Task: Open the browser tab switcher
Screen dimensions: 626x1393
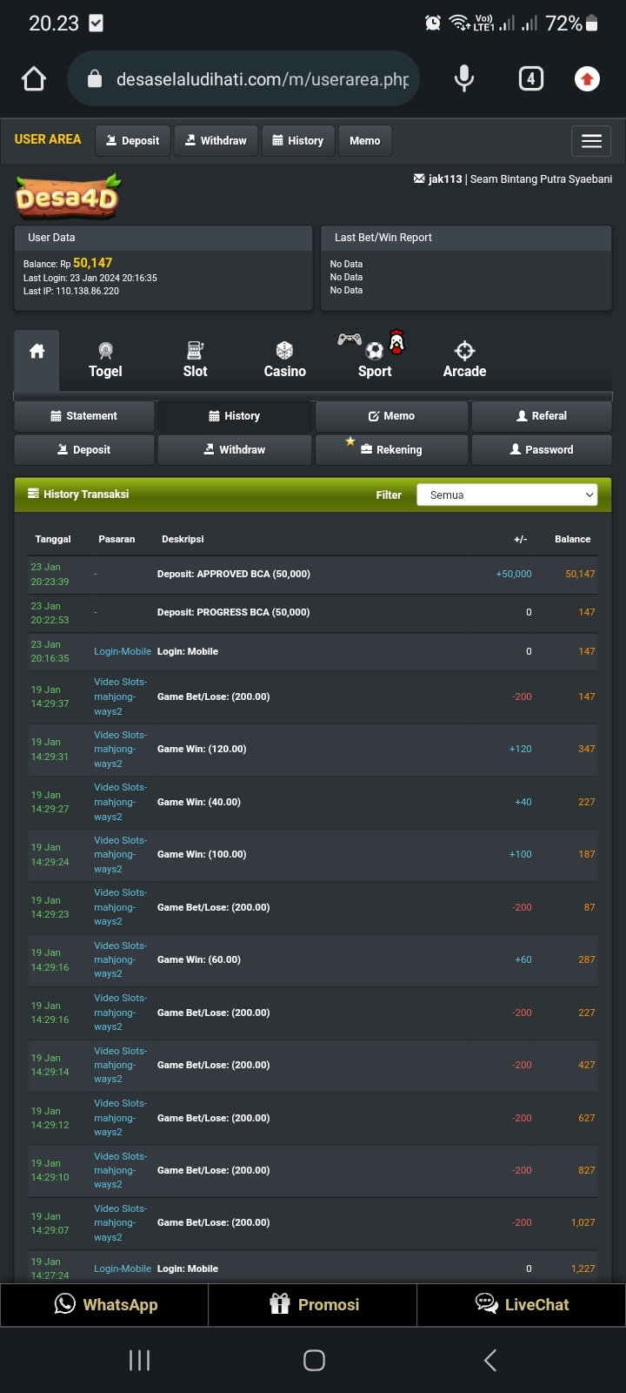Action: (530, 79)
